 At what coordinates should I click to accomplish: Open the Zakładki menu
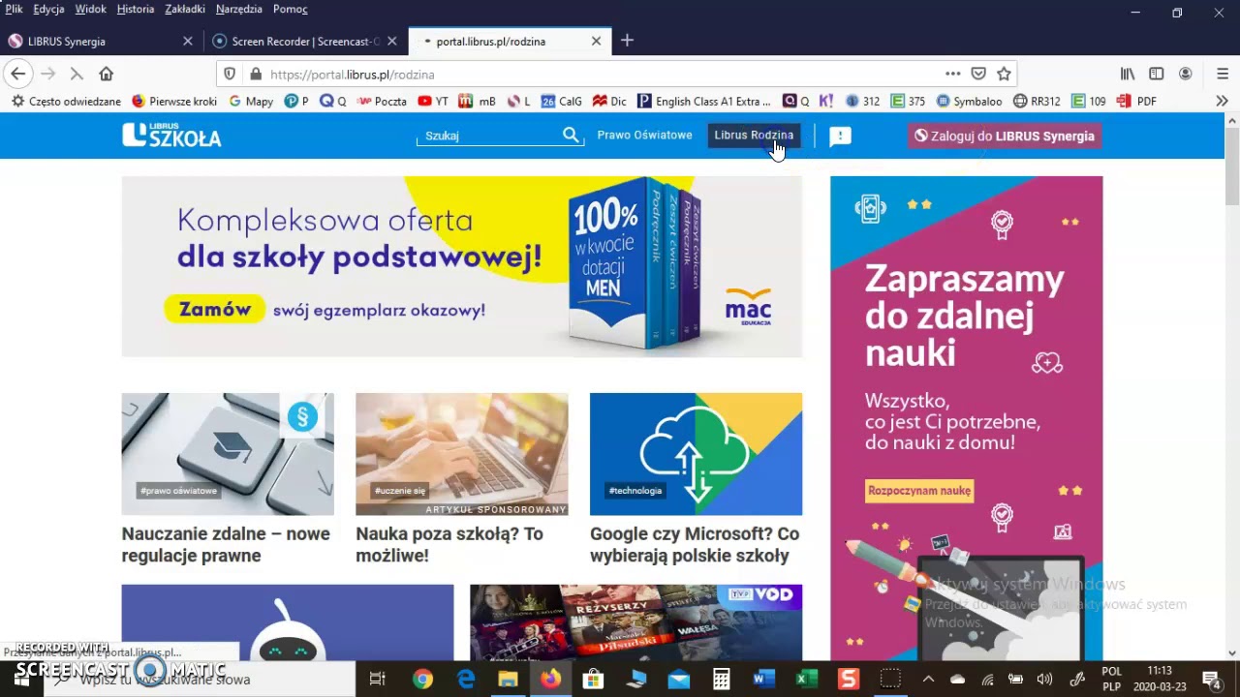185,9
